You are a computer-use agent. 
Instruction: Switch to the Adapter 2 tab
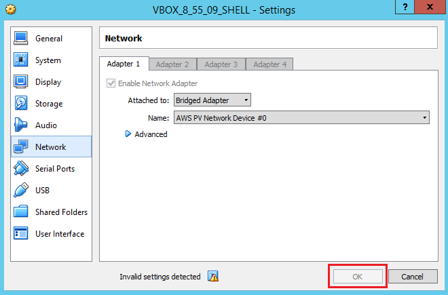pos(172,64)
